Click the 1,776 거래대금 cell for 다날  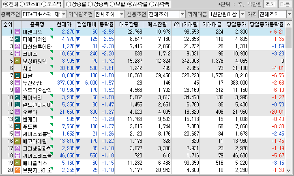tap(217, 75)
